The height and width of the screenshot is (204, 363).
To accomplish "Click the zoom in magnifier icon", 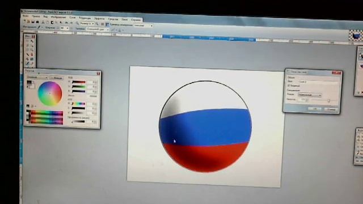I will coord(98,24).
